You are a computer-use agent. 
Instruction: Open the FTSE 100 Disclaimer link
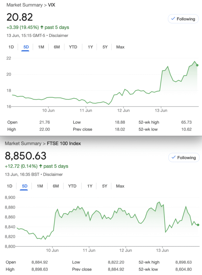(53, 175)
